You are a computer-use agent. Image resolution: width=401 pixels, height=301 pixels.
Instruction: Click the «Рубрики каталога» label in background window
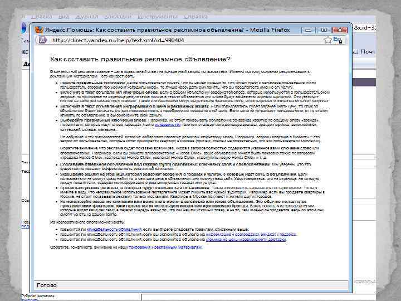click(x=38, y=296)
